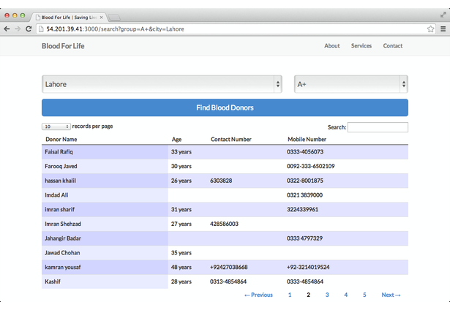
Task: Open a new browser tab
Action: pyautogui.click(x=114, y=18)
